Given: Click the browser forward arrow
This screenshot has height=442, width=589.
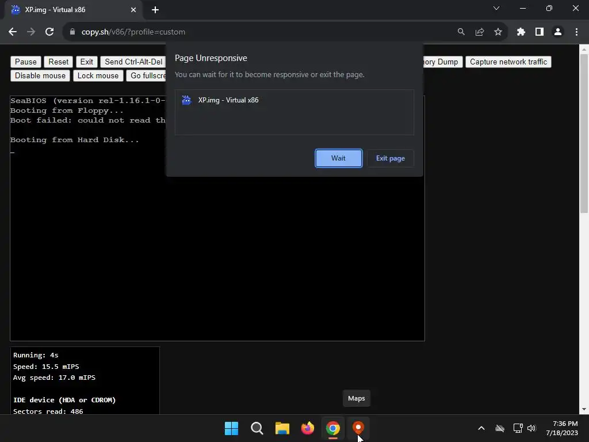Looking at the screenshot, I should pos(31,32).
